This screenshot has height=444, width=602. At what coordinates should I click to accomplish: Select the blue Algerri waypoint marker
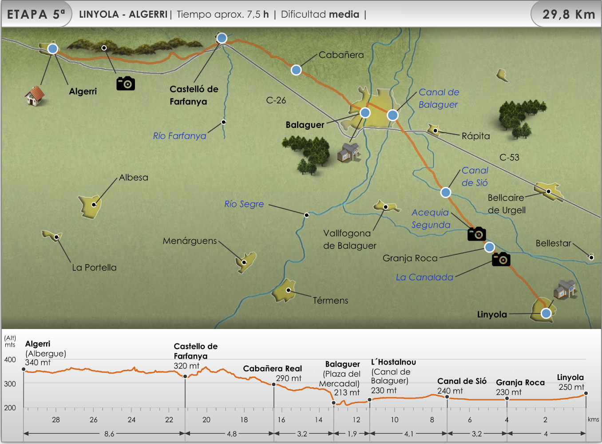(x=53, y=49)
